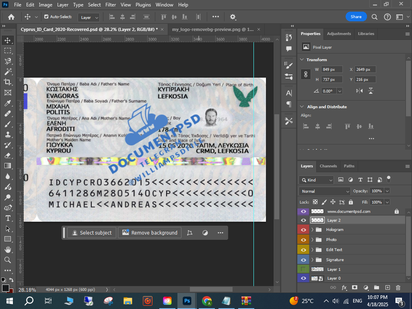The image size is (412, 309).
Task: Expand the Photo group
Action: 312,240
